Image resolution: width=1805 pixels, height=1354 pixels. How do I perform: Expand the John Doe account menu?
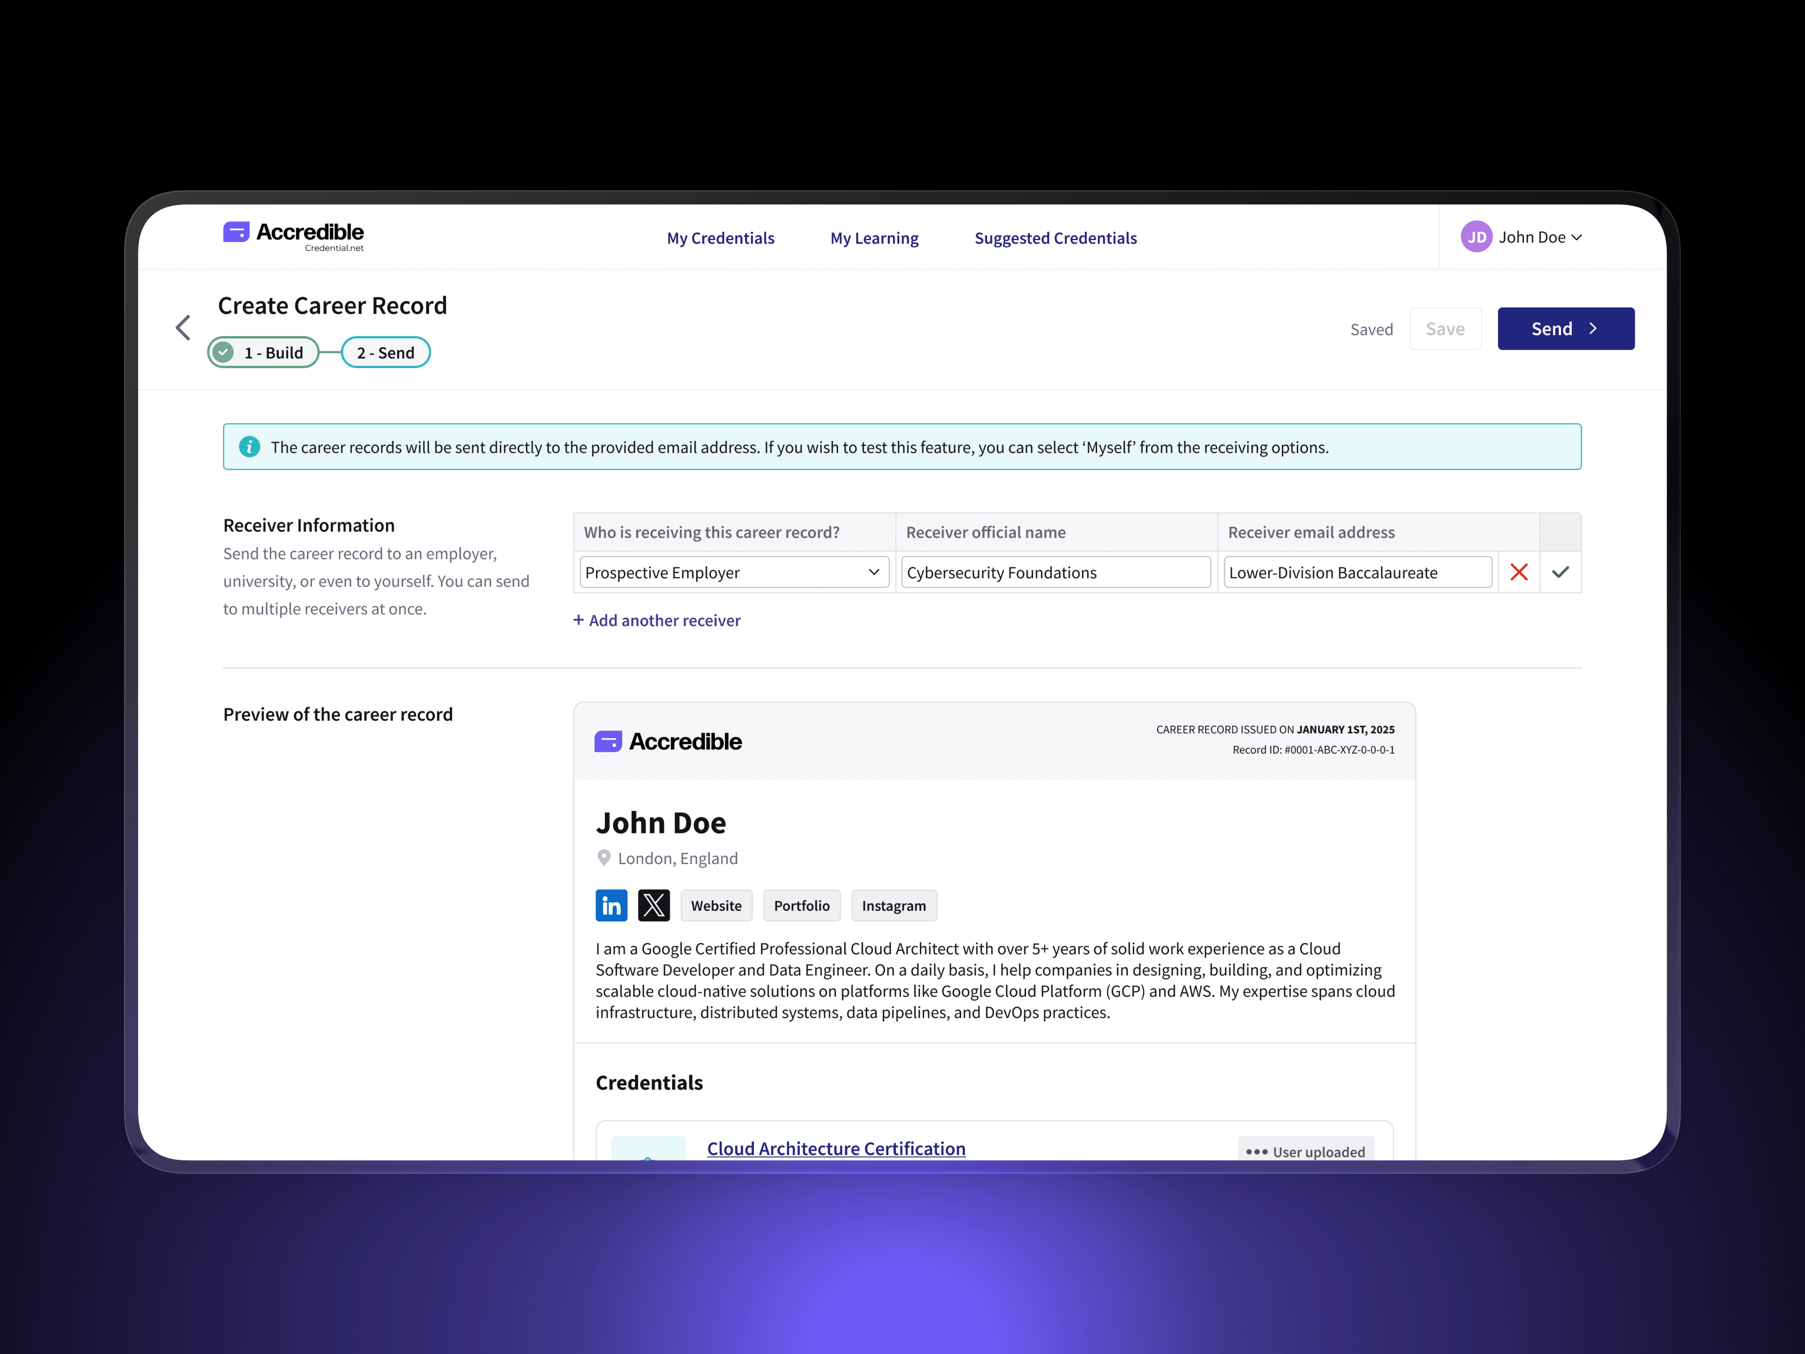coord(1539,236)
